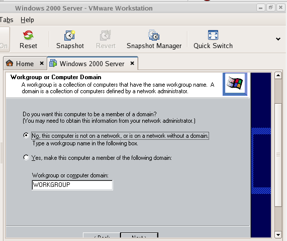Image resolution: width=287 pixels, height=241 pixels.
Task: Click the Home tab house icon
Action: coord(10,63)
